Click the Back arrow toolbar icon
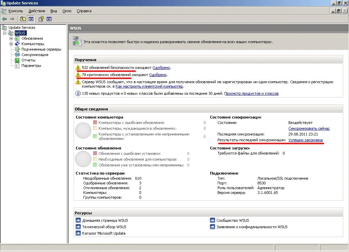This screenshot has width=349, height=252. coord(4,19)
